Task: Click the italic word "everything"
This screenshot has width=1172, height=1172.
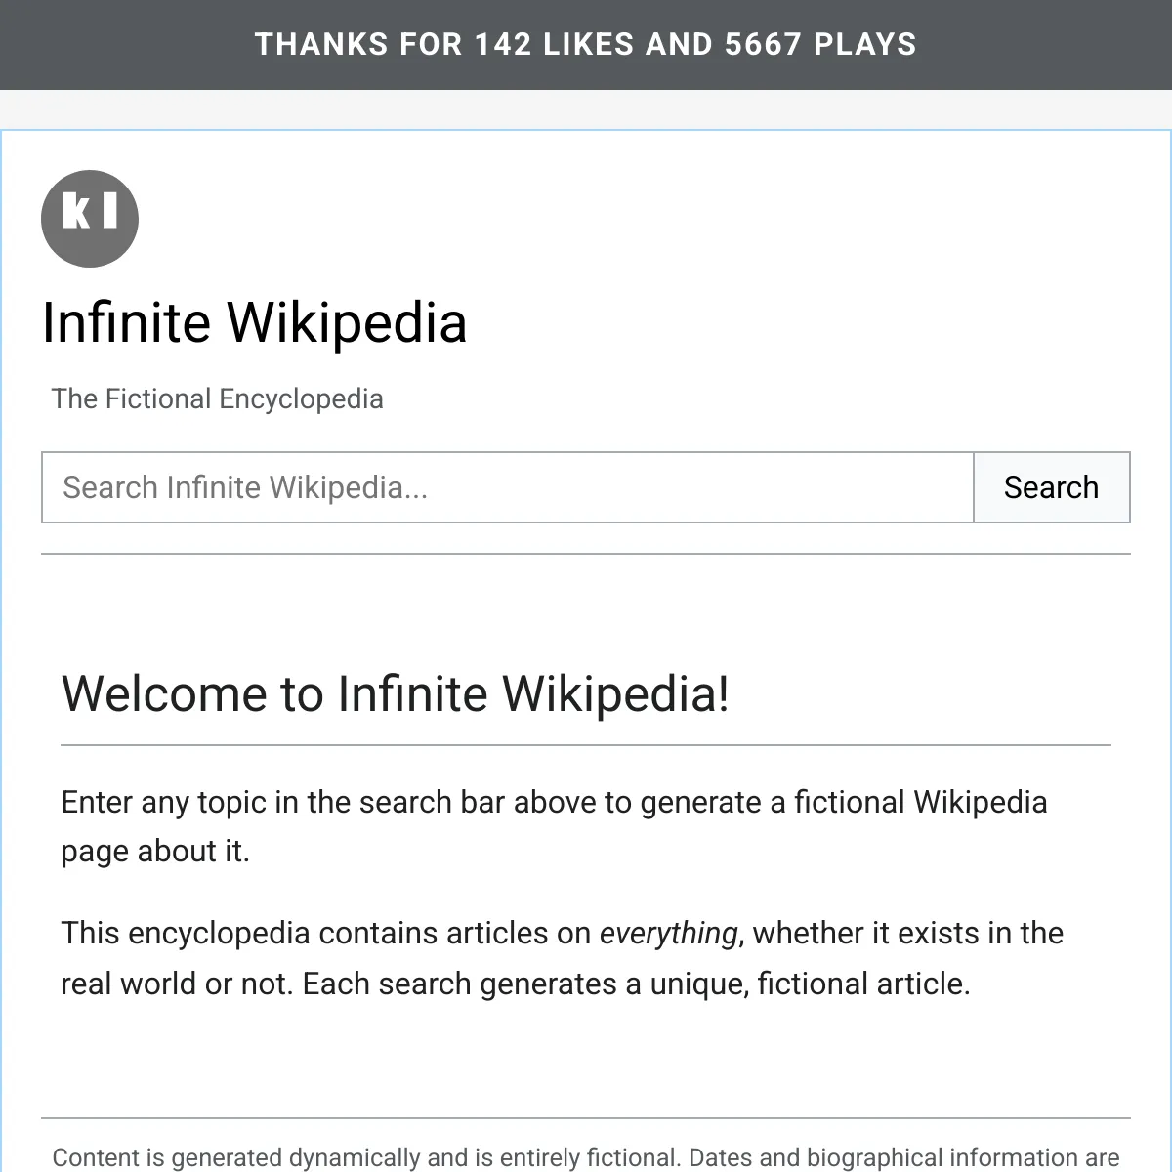Action: coord(668,933)
